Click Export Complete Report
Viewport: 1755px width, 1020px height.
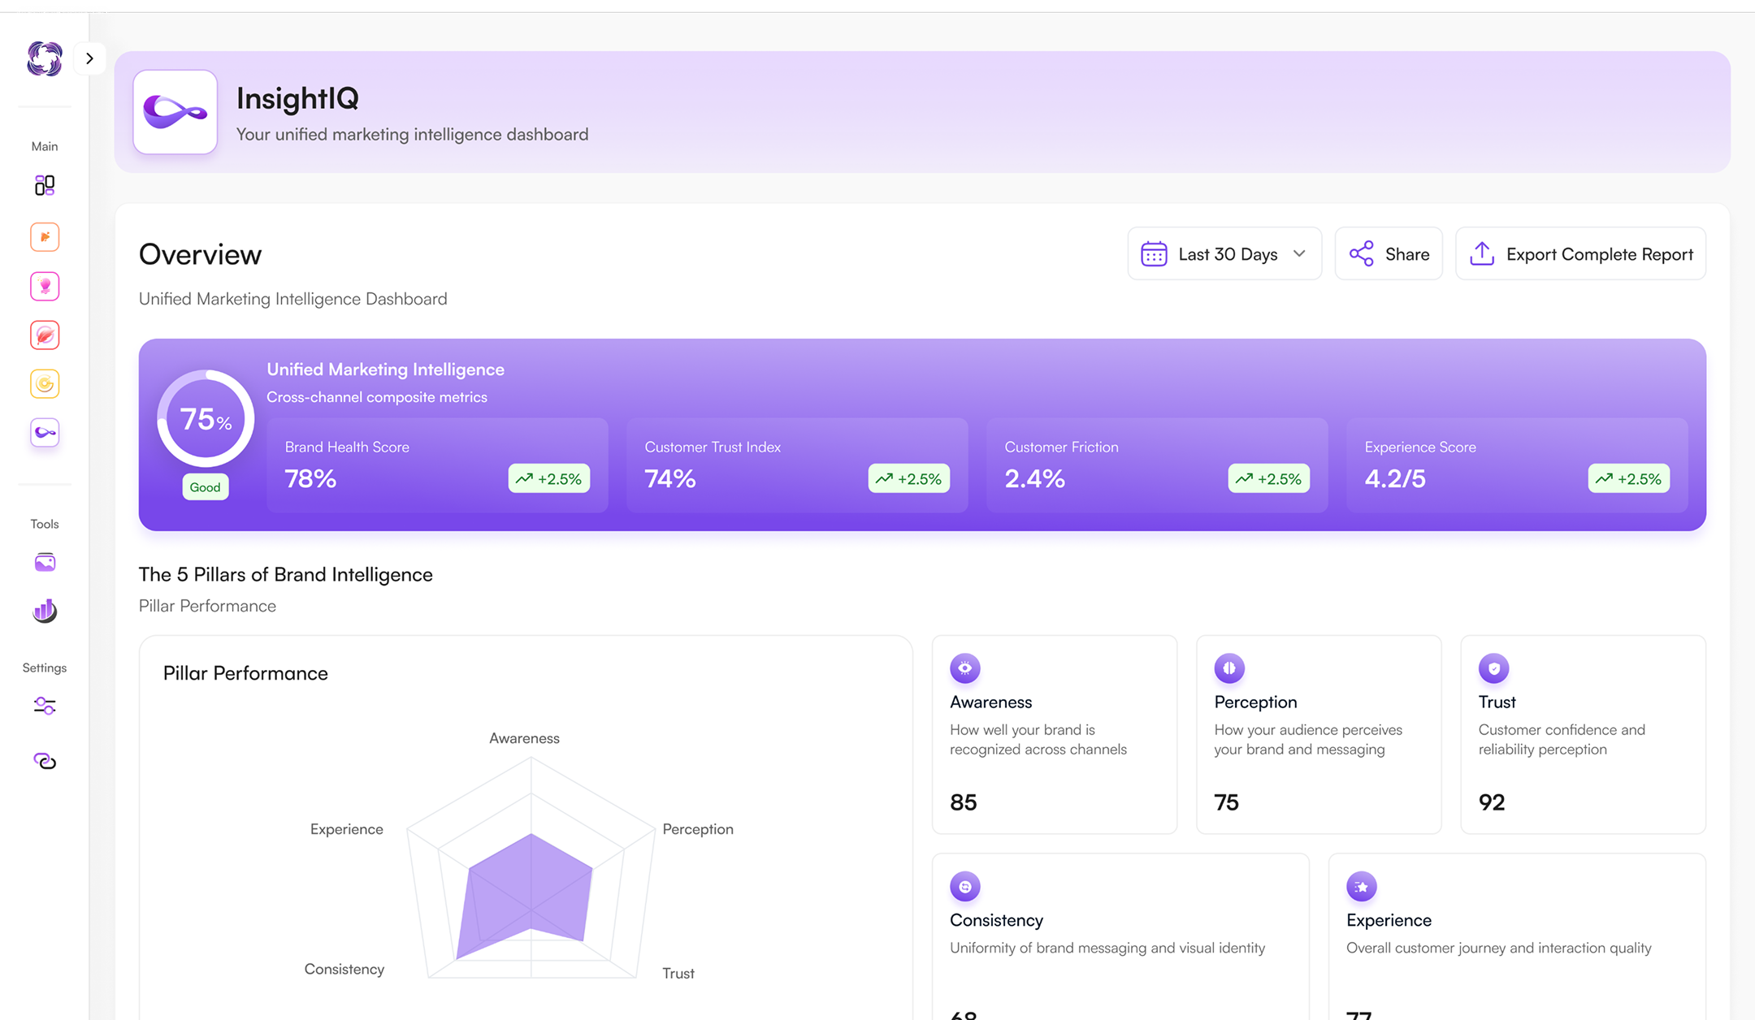pyautogui.click(x=1579, y=253)
